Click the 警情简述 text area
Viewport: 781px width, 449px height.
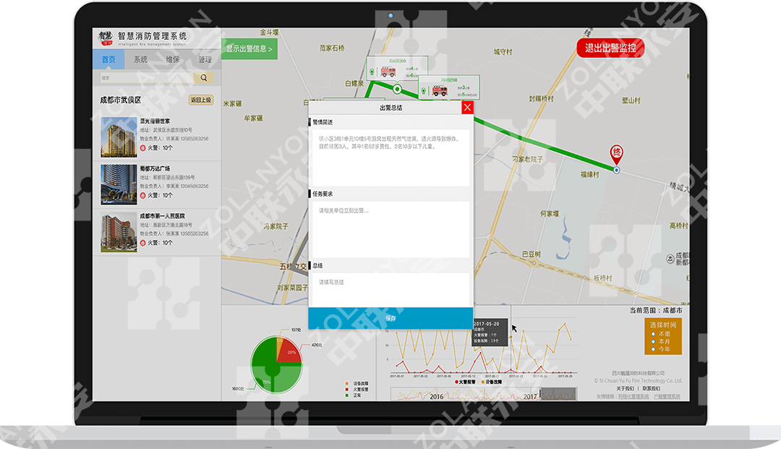coord(390,156)
